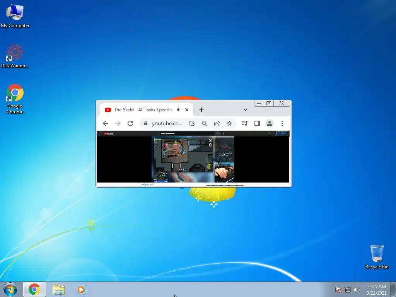Bookmark this tab with the star icon
Screen dimensions: 396x297
click(229, 123)
